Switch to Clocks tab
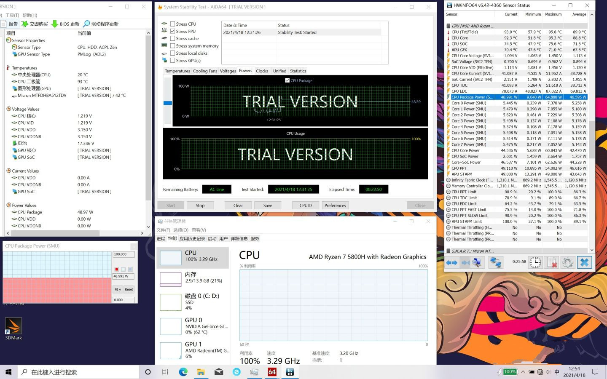The width and height of the screenshot is (607, 379). click(262, 71)
